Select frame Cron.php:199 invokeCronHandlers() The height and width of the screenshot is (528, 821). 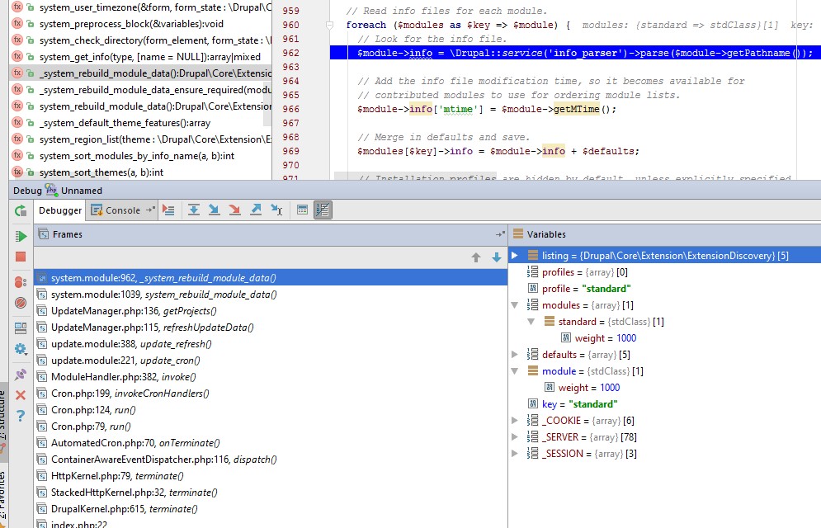click(x=271, y=394)
